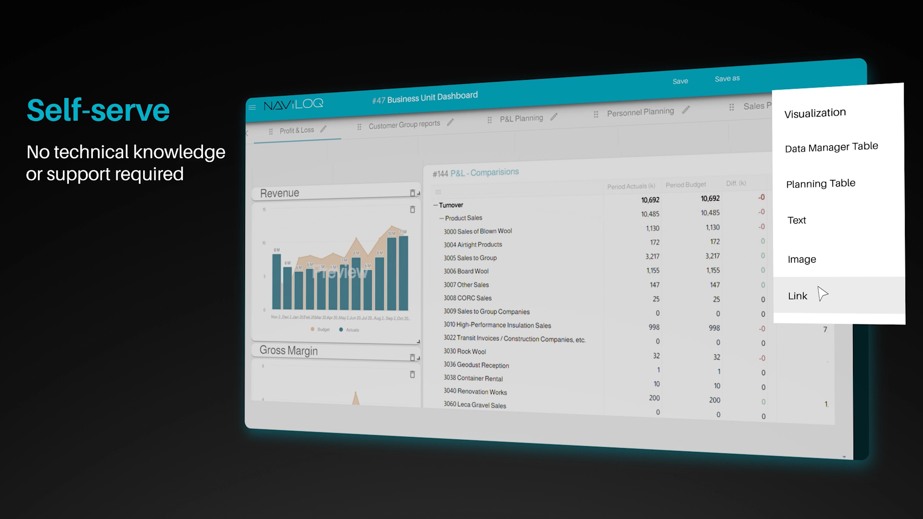Open the P&L - Comparisions title link
The image size is (923, 519).
pyautogui.click(x=484, y=173)
